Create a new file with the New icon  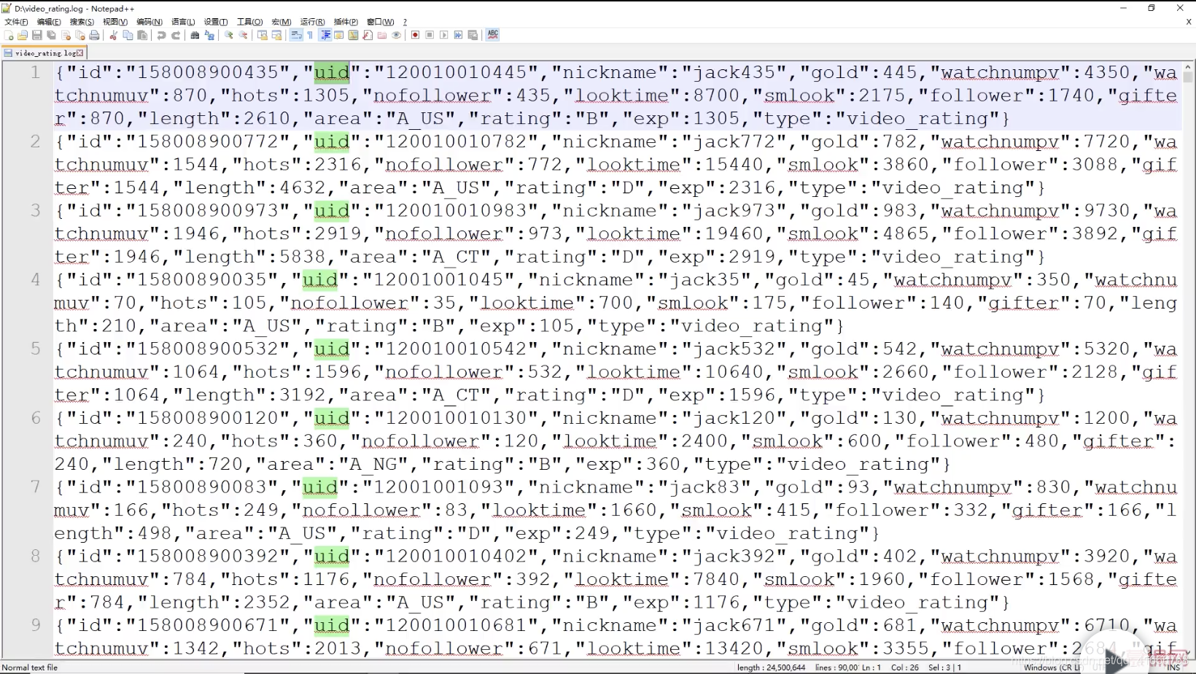9,35
